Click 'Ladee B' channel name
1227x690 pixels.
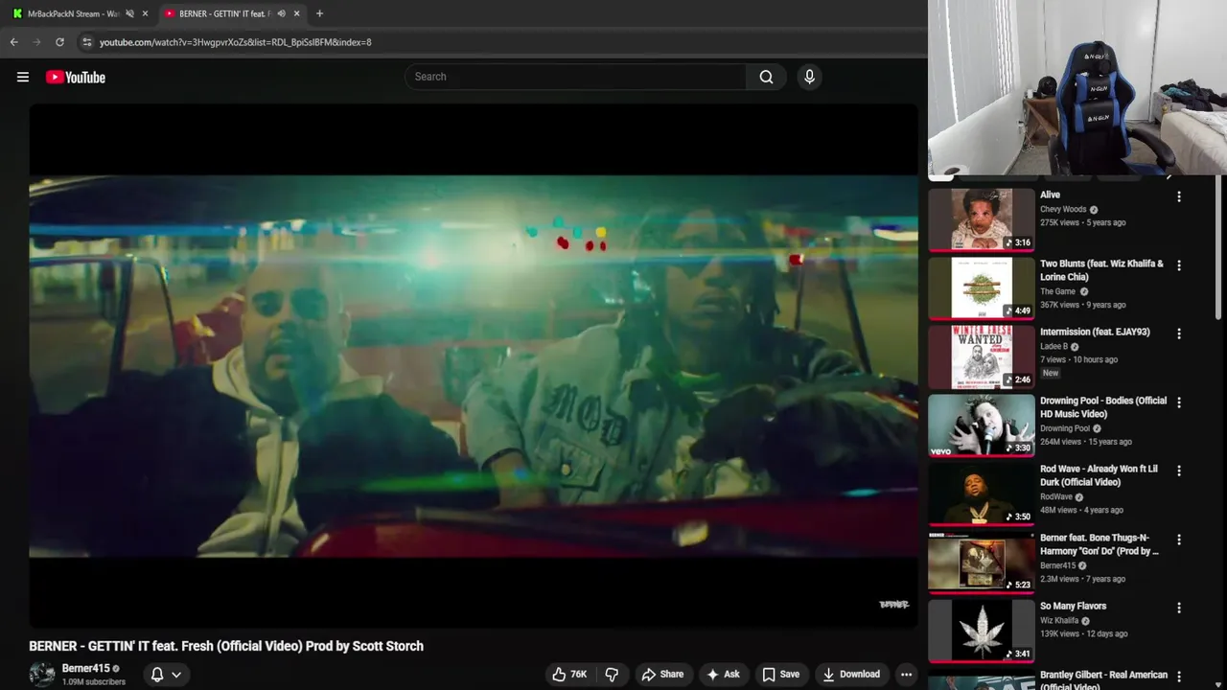(x=1053, y=346)
